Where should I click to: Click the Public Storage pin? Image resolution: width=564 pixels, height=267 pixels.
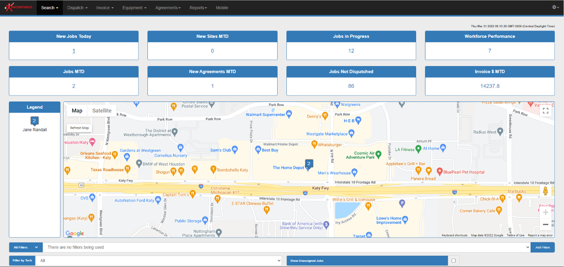click(x=205, y=220)
